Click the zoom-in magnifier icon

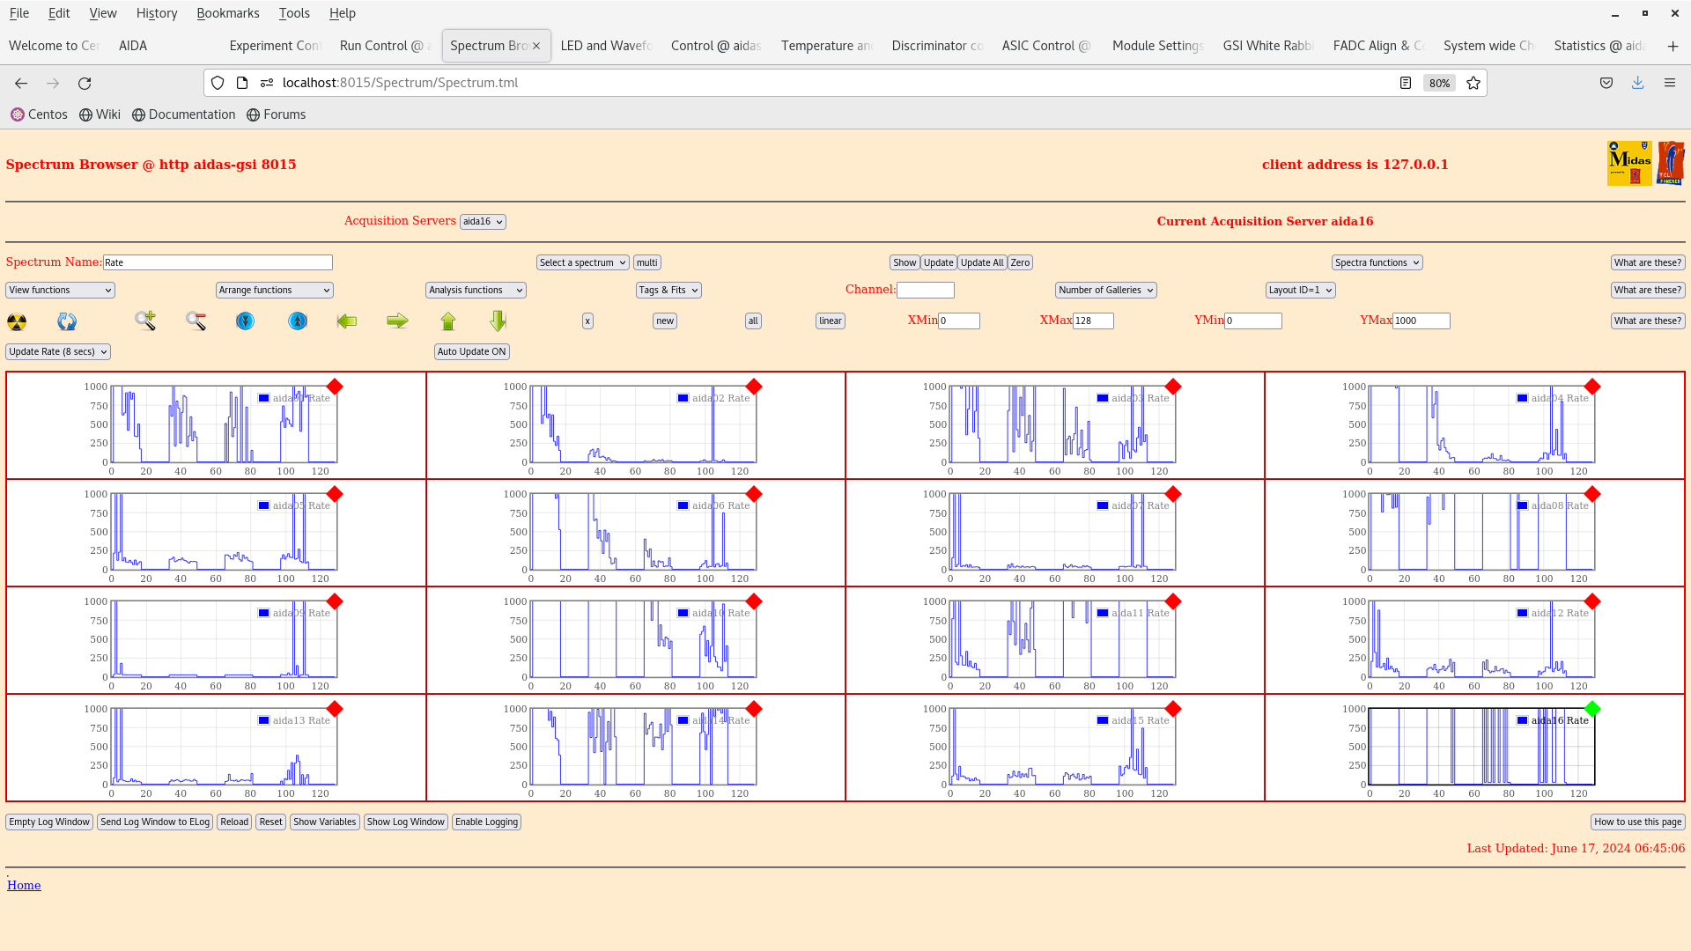click(x=145, y=321)
